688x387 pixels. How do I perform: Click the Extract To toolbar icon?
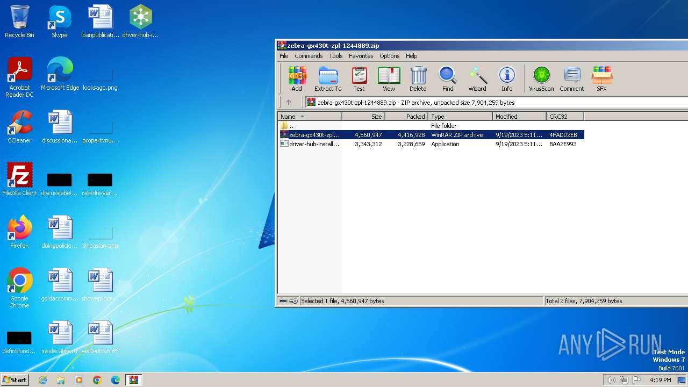click(x=328, y=79)
